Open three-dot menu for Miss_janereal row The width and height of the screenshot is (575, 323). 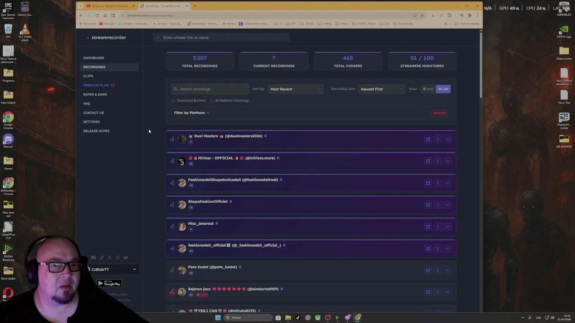[x=438, y=227]
